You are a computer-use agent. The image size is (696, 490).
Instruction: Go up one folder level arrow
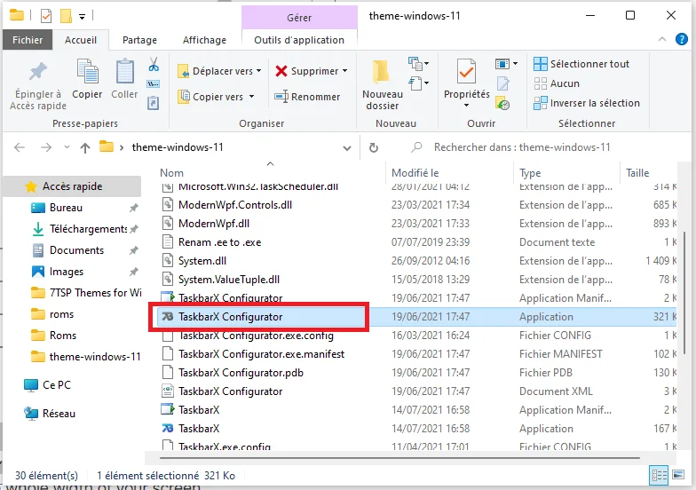(x=85, y=147)
